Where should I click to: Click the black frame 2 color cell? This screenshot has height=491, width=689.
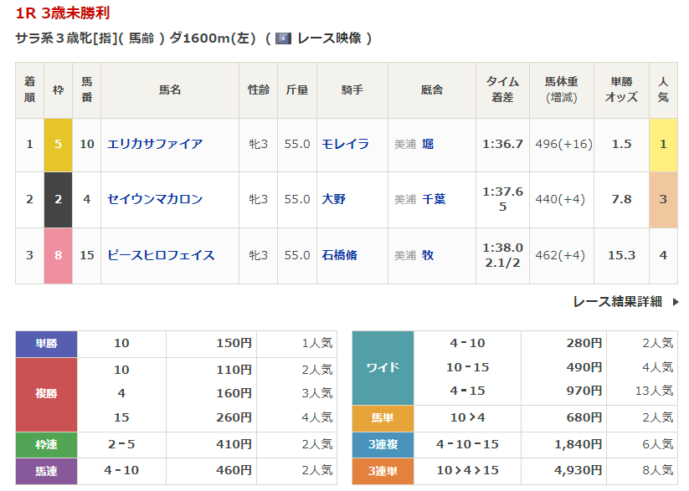[x=58, y=199]
